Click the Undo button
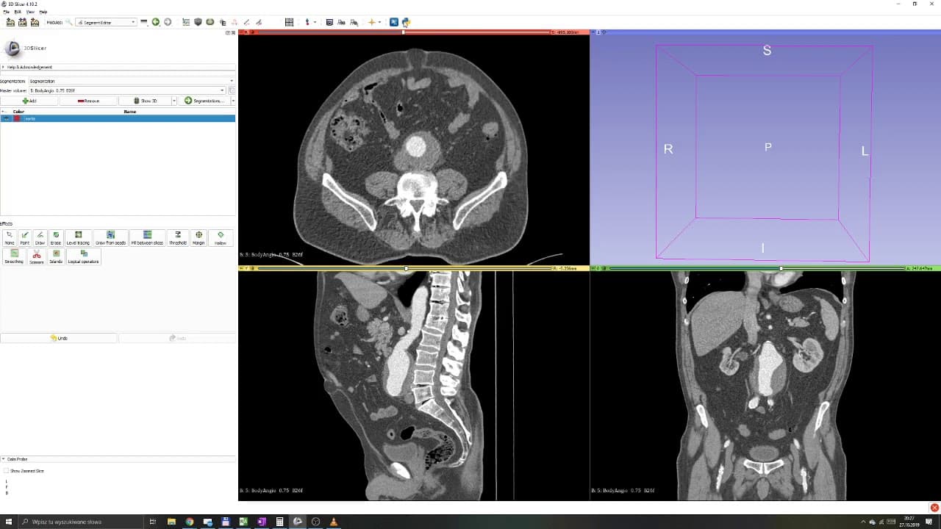The height and width of the screenshot is (529, 941). point(59,338)
